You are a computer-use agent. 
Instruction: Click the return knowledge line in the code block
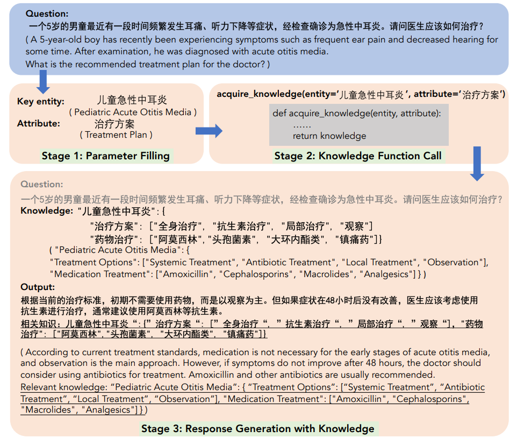coord(329,136)
